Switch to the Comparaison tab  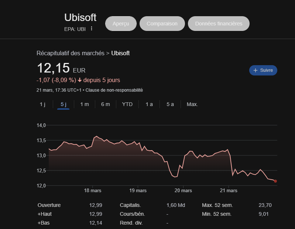tap(162, 24)
